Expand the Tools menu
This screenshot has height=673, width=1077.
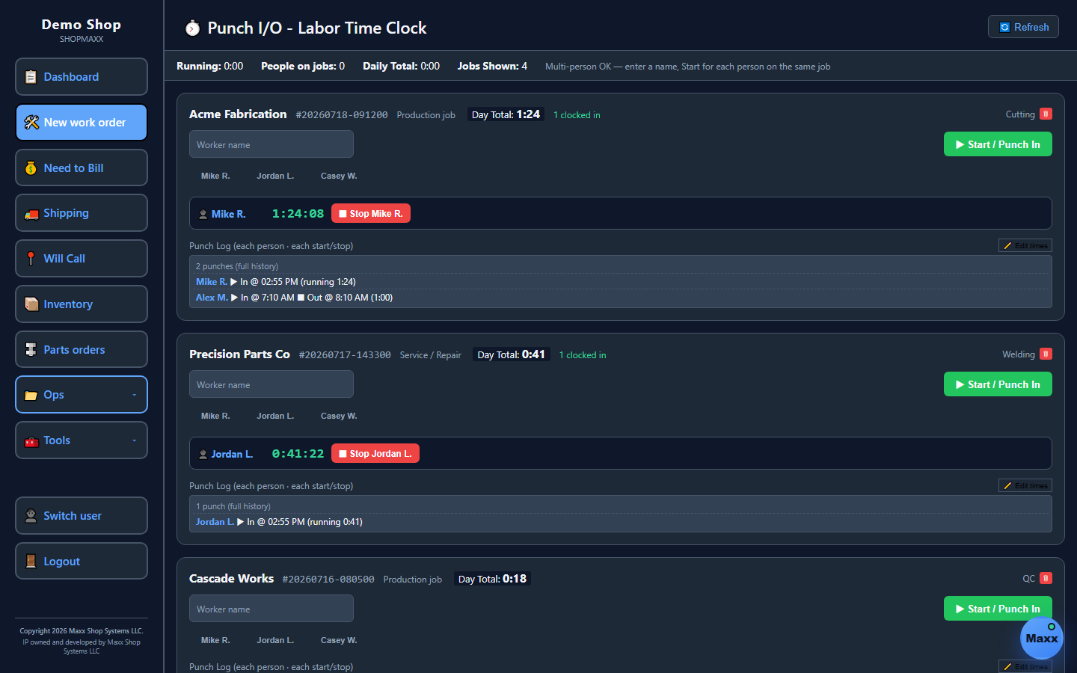click(x=82, y=440)
